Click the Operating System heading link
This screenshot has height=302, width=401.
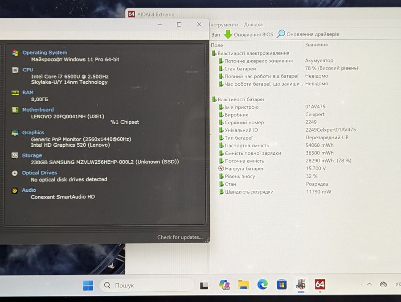[x=45, y=53]
